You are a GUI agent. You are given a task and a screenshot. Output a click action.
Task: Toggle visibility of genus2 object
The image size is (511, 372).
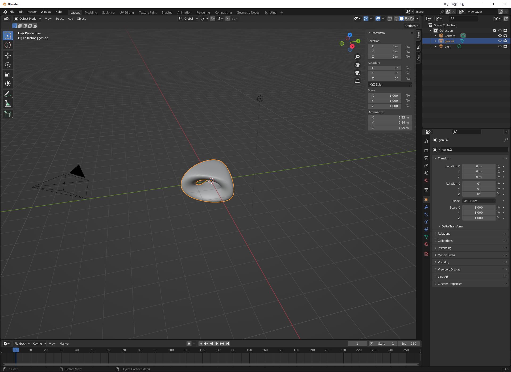[x=499, y=41]
